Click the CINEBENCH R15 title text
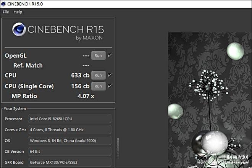The image size is (252, 168). tap(66, 29)
